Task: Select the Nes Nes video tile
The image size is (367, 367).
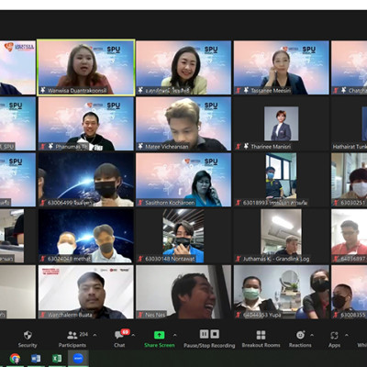Action: (x=183, y=292)
